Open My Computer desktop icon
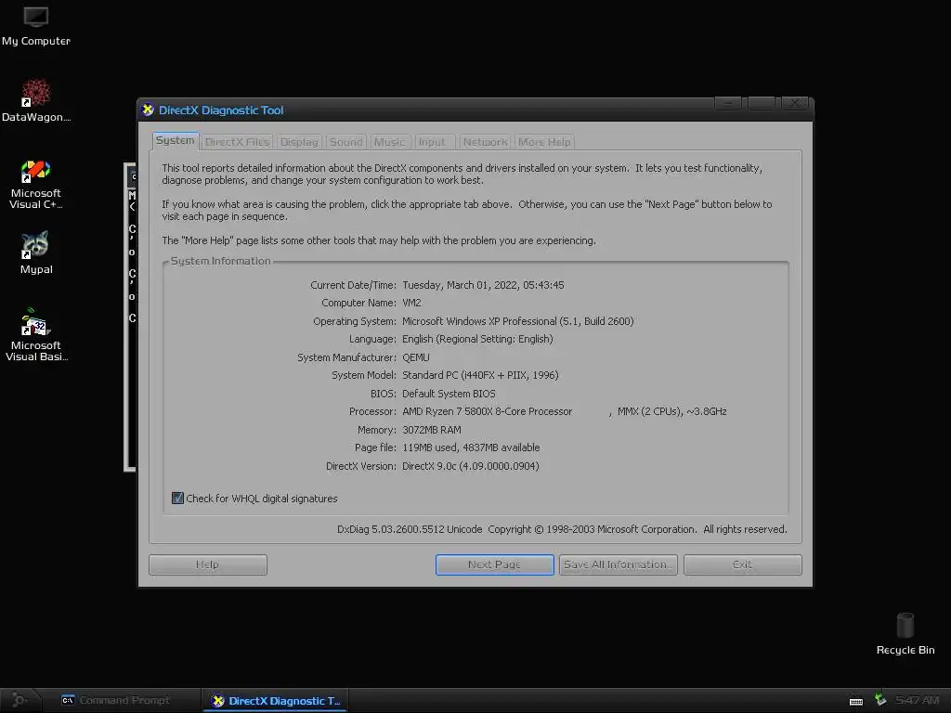The image size is (951, 713). [36, 26]
